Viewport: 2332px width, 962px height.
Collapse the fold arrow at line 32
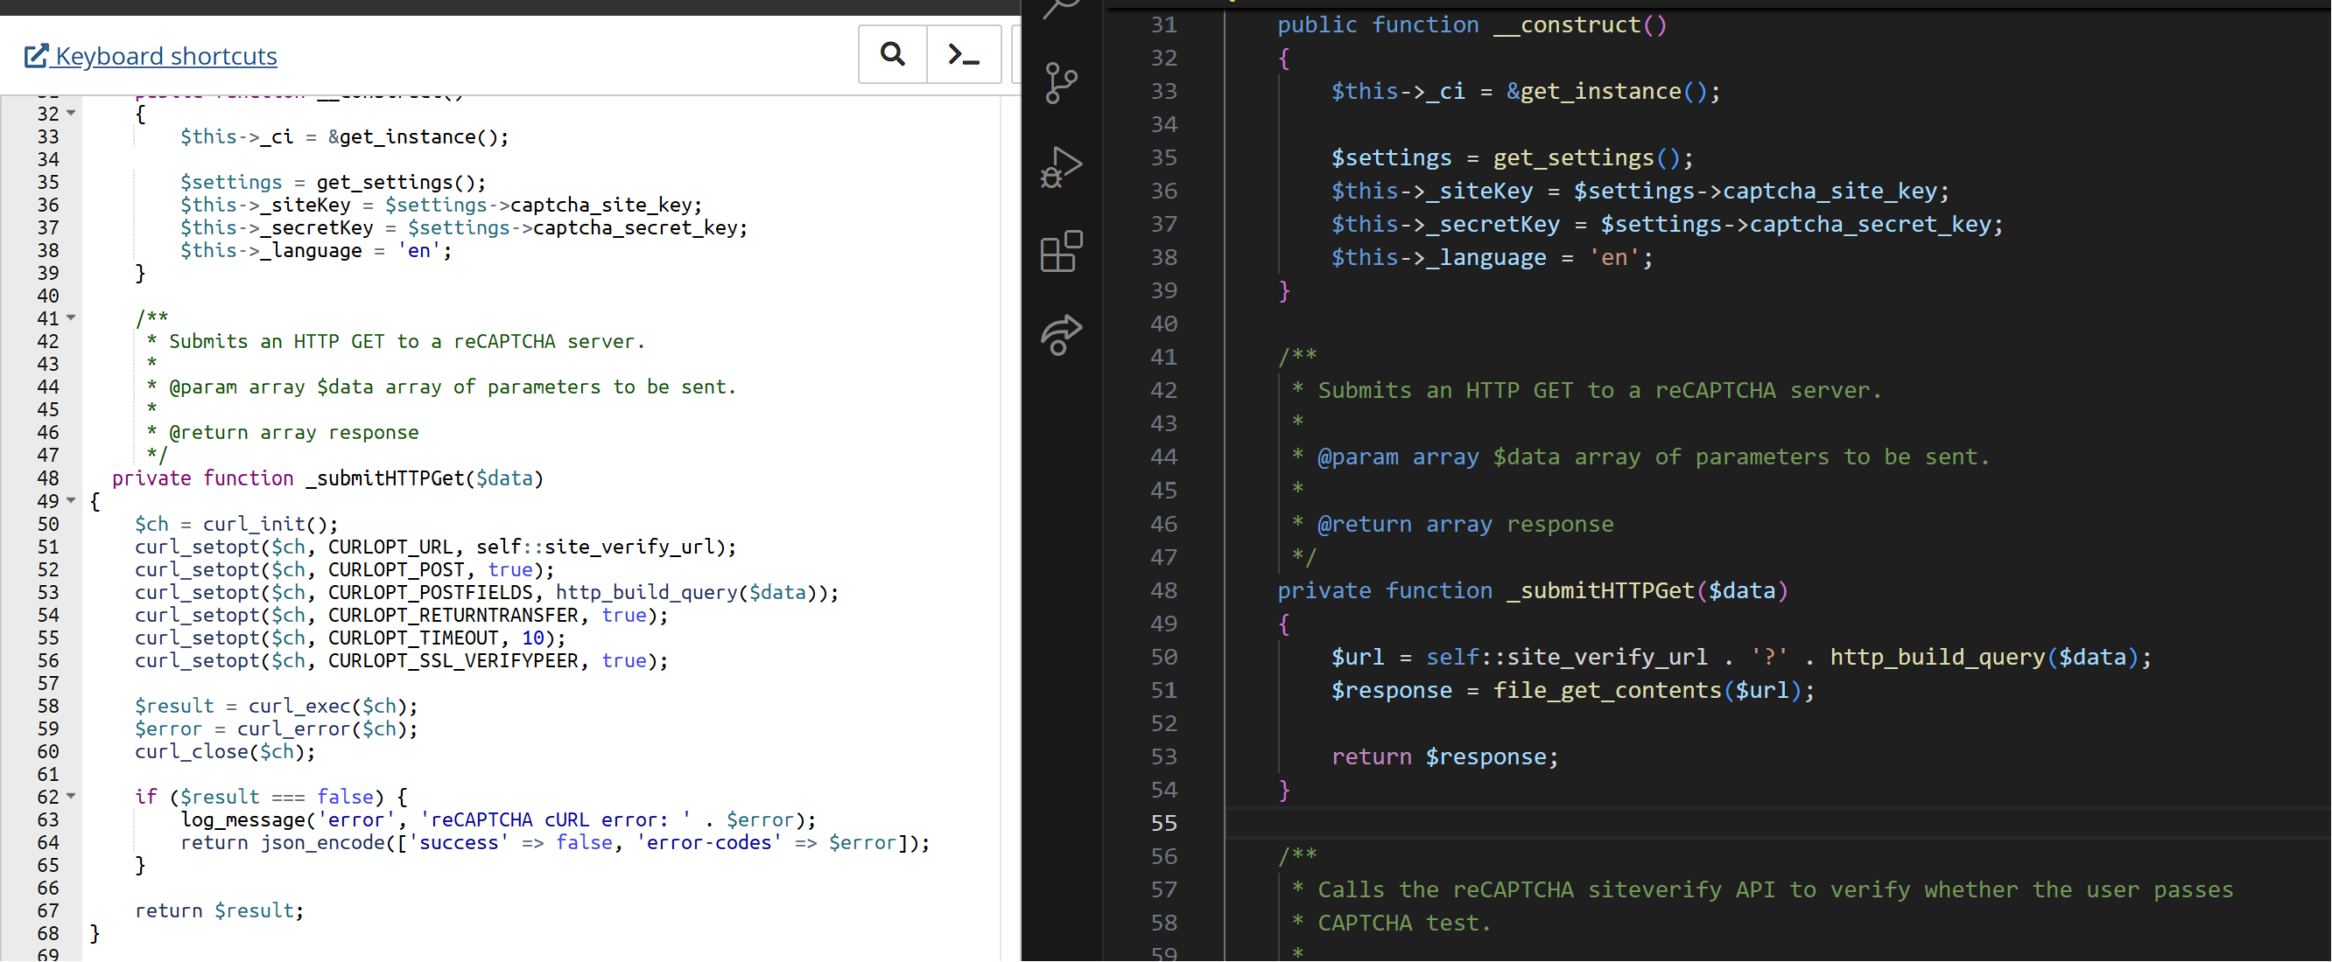point(72,113)
